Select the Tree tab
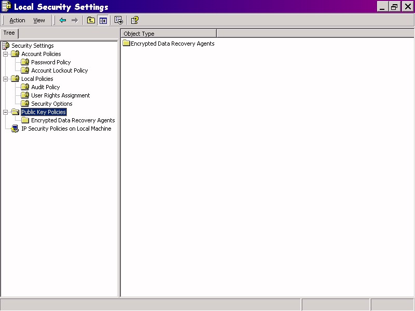415x311 pixels. click(9, 33)
